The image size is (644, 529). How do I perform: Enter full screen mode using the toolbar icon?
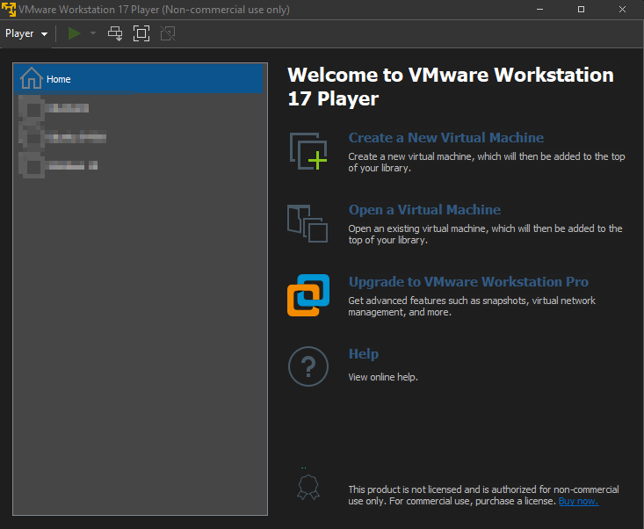click(141, 33)
